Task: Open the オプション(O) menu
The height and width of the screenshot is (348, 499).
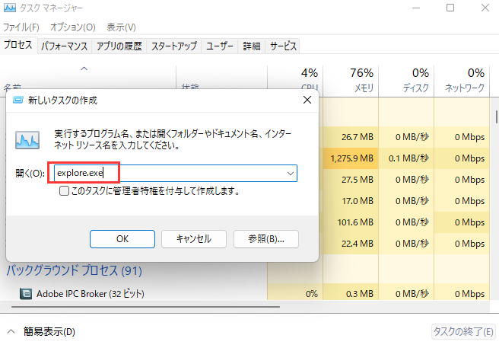Action: (73, 27)
